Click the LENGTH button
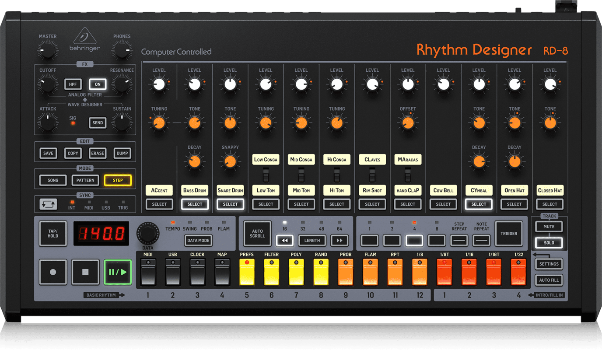 point(312,240)
